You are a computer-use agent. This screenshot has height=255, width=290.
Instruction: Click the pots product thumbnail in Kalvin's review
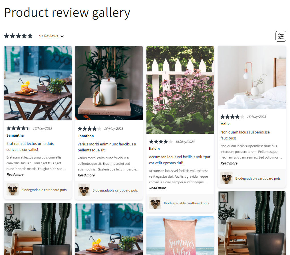pos(155,203)
